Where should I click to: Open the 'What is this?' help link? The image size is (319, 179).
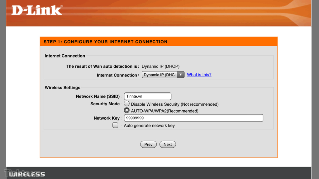[199, 75]
